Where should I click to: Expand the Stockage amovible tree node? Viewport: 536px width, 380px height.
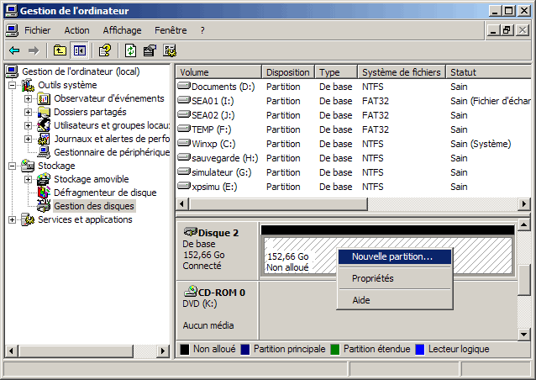click(28, 179)
